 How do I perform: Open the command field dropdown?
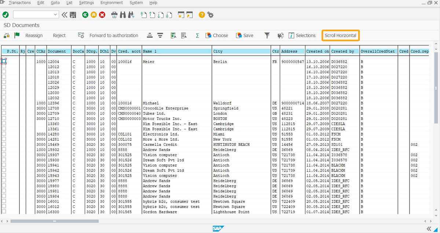[x=56, y=15]
